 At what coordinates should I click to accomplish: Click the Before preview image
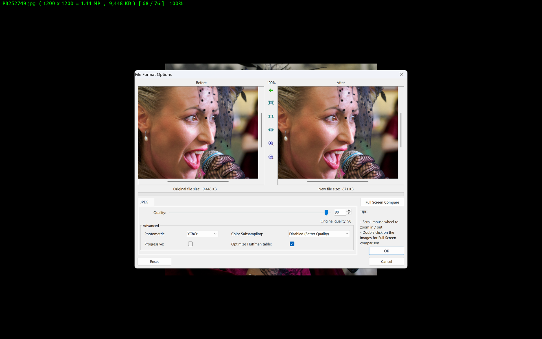pos(198,133)
